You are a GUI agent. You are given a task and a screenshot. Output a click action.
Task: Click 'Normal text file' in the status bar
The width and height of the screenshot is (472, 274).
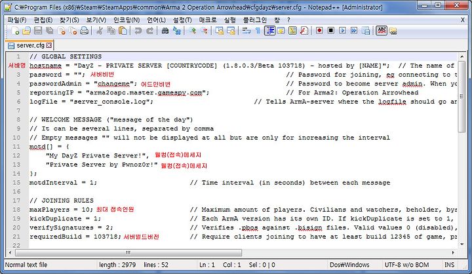[x=26, y=265]
